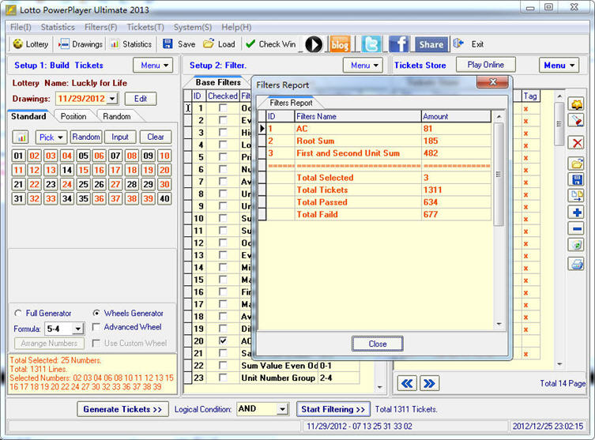Uncheck the filter checkbox in row 20

223,340
